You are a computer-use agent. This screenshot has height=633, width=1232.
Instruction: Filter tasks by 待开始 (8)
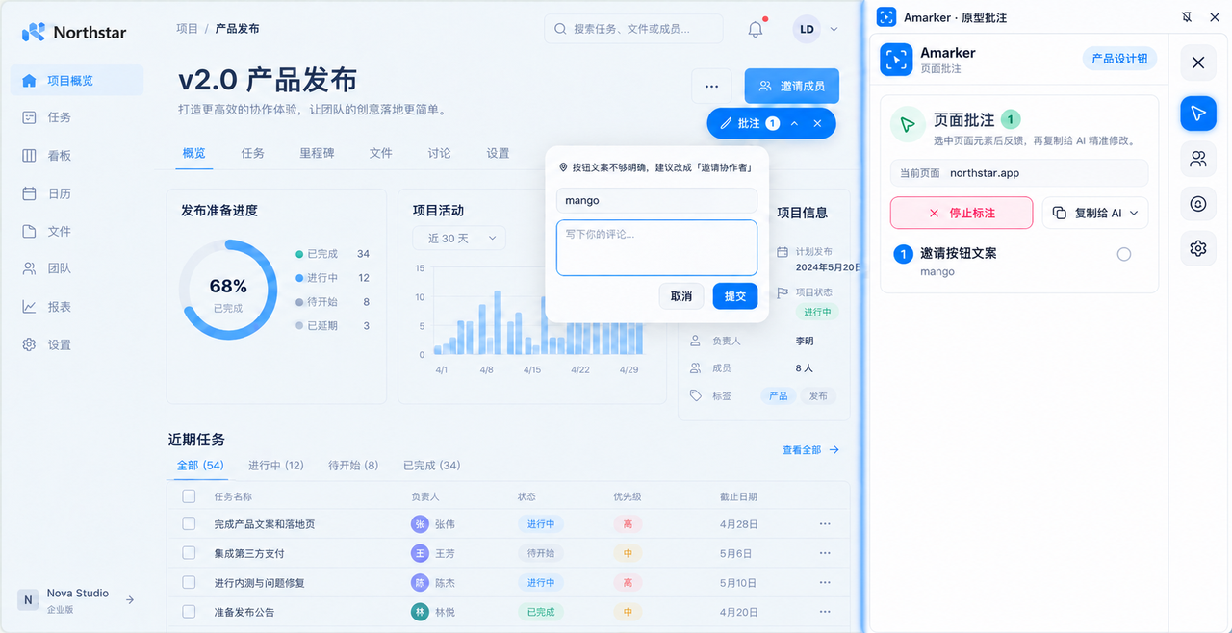353,466
